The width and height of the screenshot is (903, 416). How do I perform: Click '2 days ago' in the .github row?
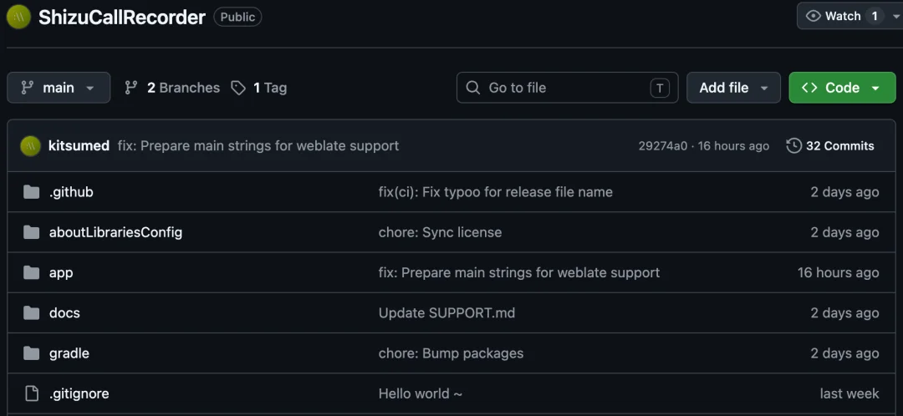click(844, 192)
